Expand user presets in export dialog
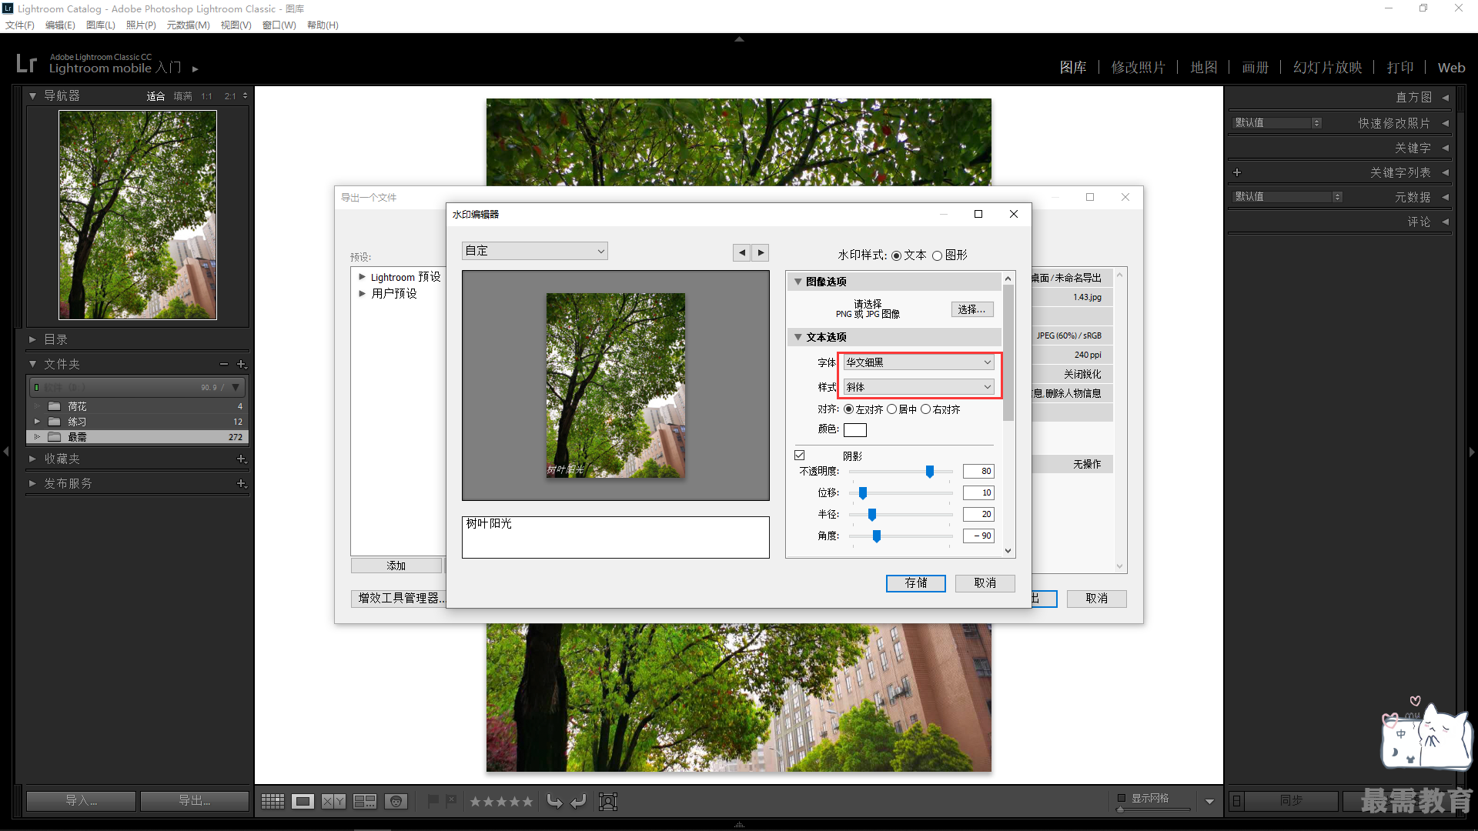 pyautogui.click(x=362, y=293)
